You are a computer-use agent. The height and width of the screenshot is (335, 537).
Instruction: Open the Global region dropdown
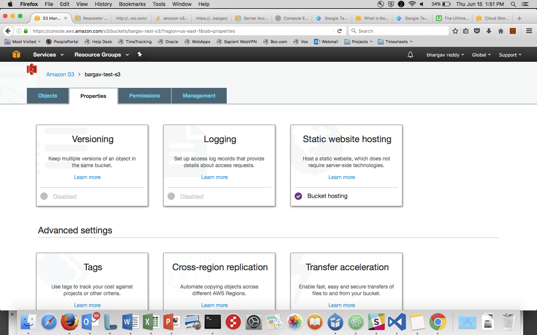[481, 55]
